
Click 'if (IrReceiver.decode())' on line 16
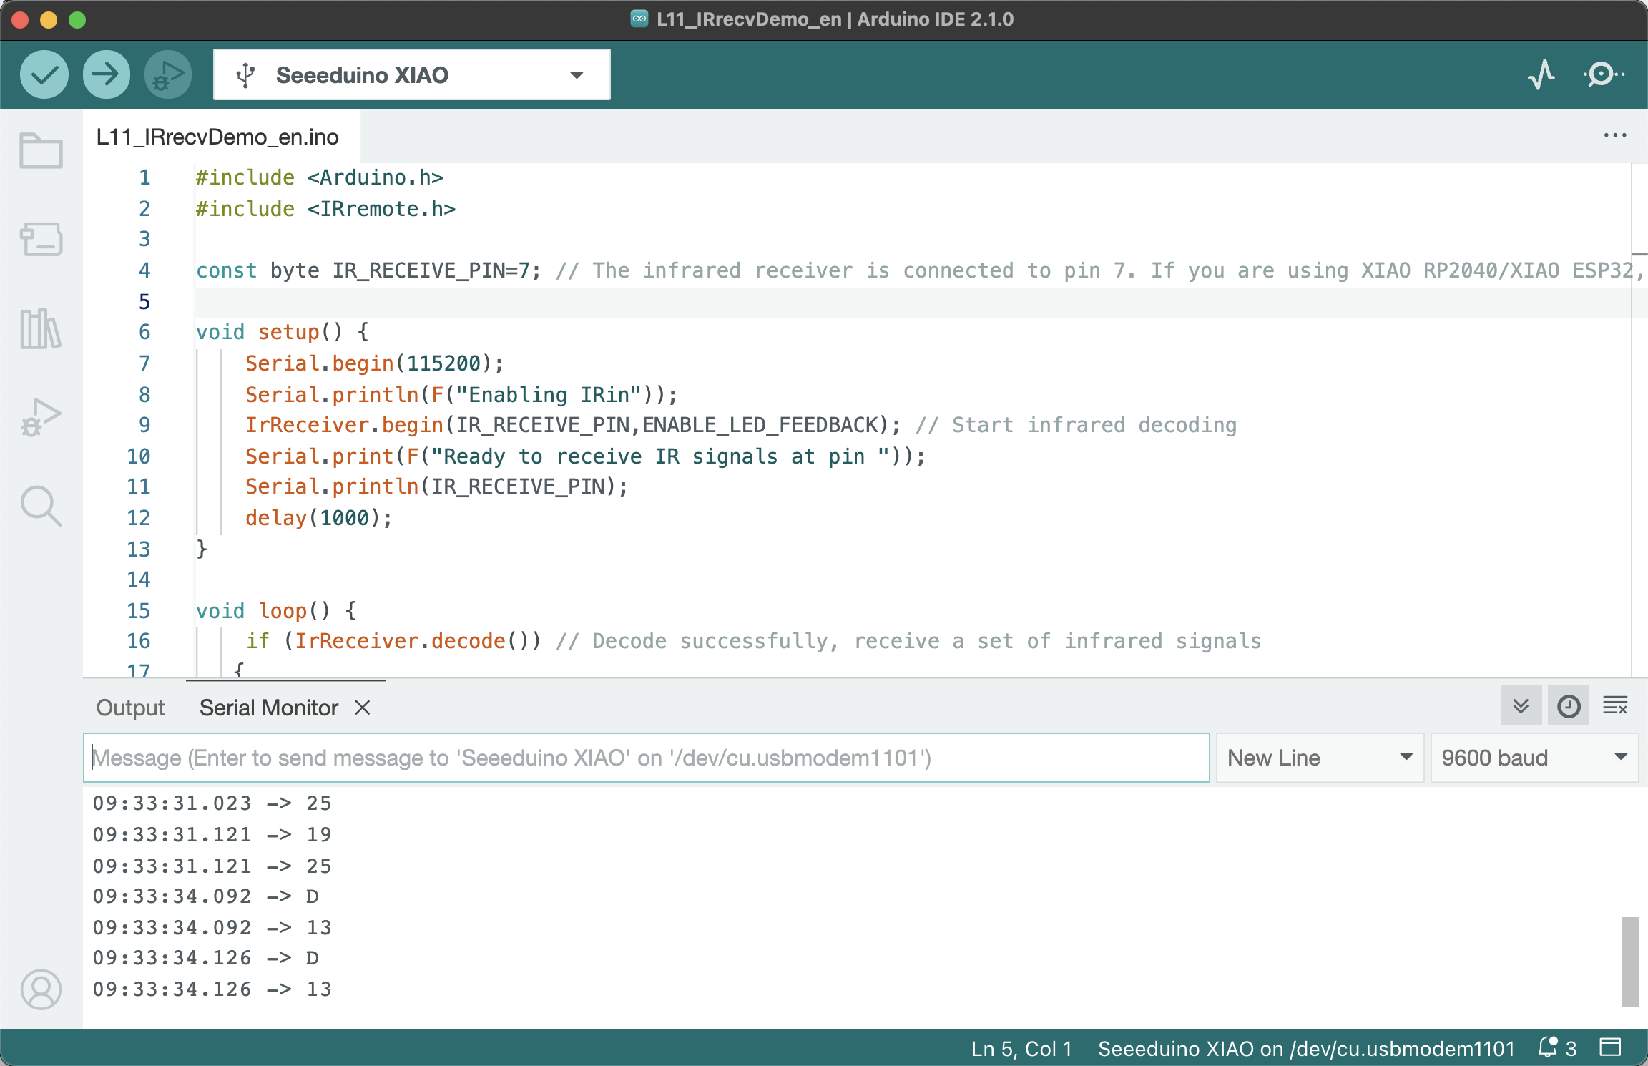[x=394, y=641]
